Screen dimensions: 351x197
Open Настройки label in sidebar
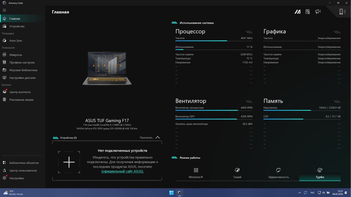point(16,178)
